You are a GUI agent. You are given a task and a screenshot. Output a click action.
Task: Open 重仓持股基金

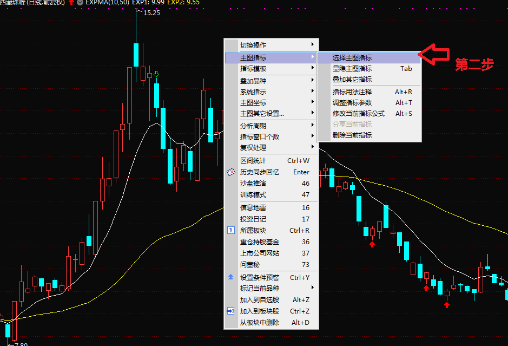(272, 241)
